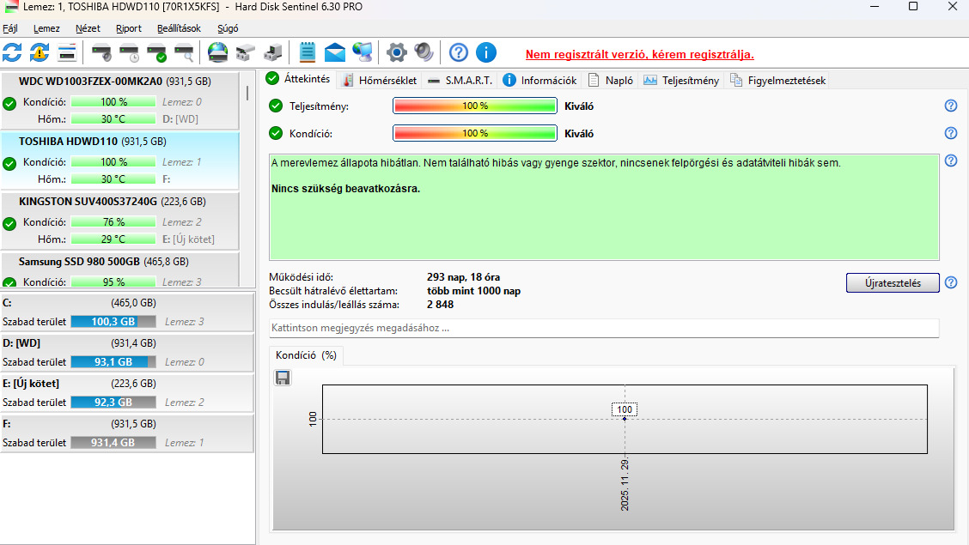
Task: Open the Riport menu
Action: coord(129,28)
